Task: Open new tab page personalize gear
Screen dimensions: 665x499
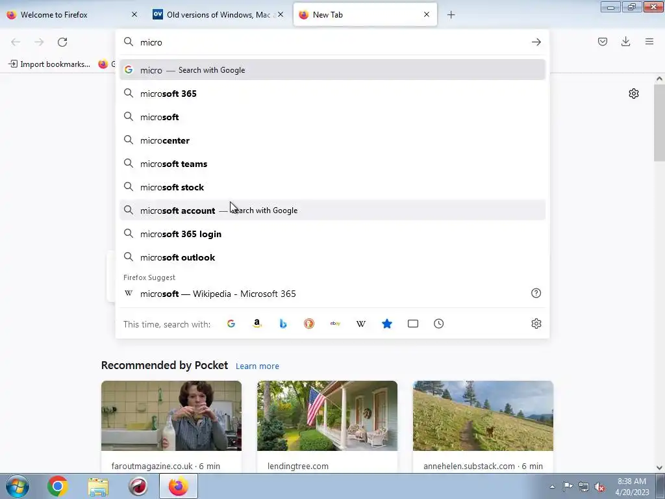Action: click(634, 94)
